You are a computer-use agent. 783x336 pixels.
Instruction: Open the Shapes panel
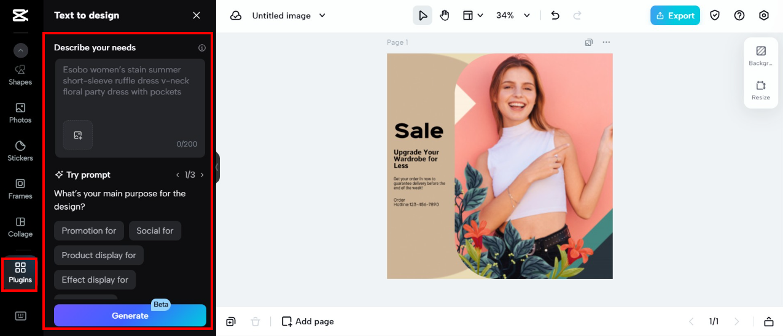click(20, 75)
